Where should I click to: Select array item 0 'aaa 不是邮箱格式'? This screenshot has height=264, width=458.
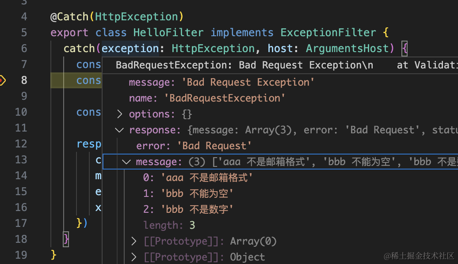click(198, 177)
